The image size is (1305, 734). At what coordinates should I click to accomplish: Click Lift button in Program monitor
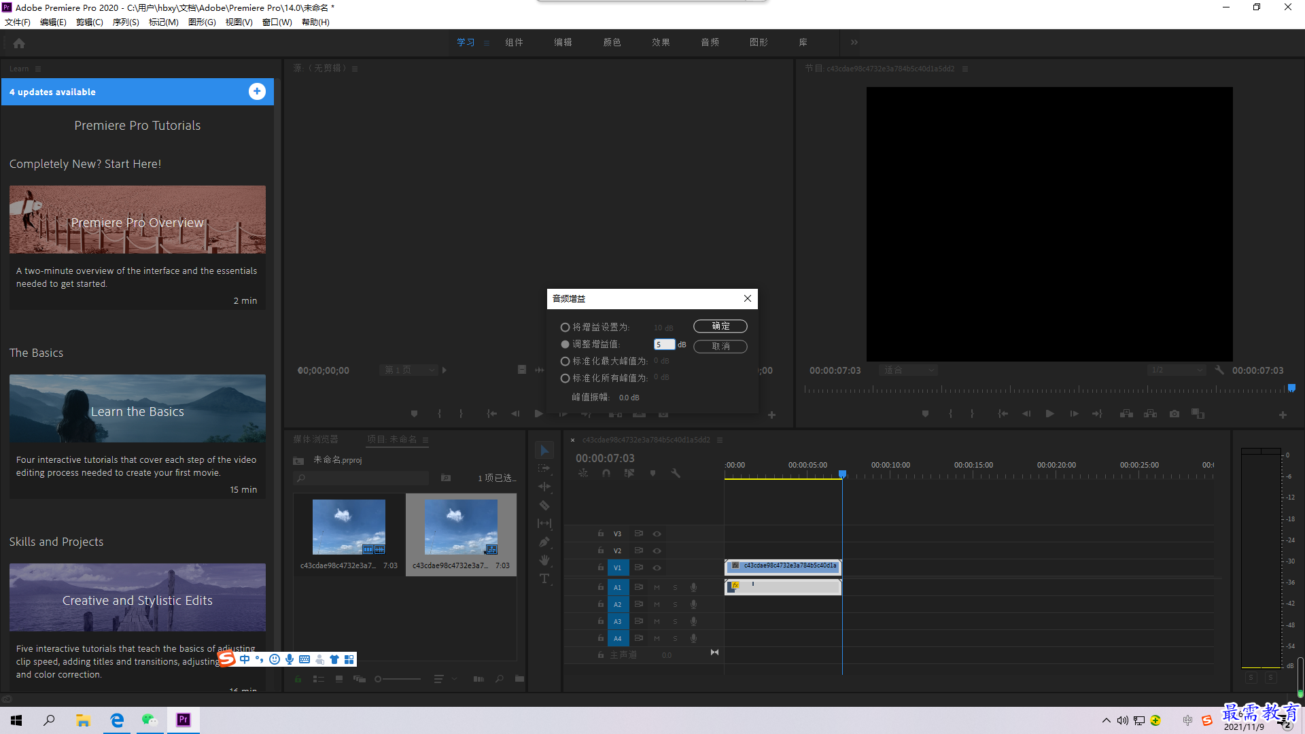[x=1126, y=414]
